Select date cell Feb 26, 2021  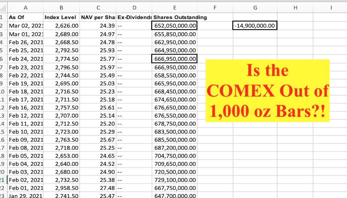(x=25, y=42)
